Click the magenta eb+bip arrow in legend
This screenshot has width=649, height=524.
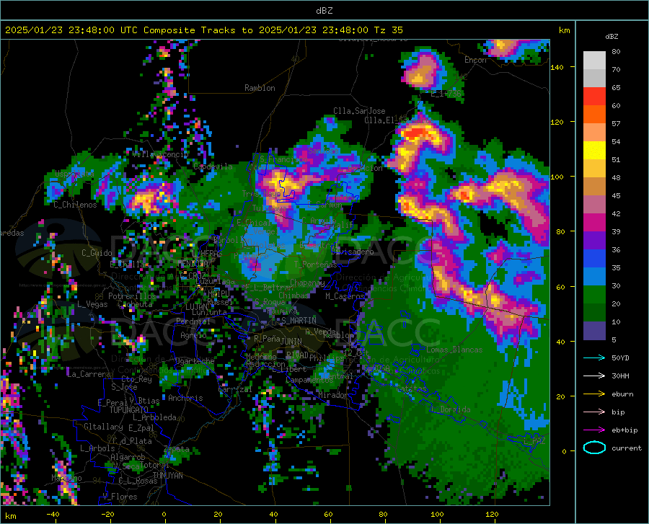tap(594, 430)
